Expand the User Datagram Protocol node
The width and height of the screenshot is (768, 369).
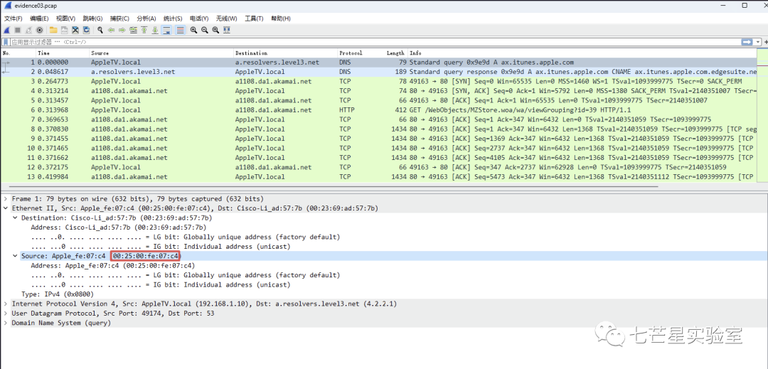(6, 314)
